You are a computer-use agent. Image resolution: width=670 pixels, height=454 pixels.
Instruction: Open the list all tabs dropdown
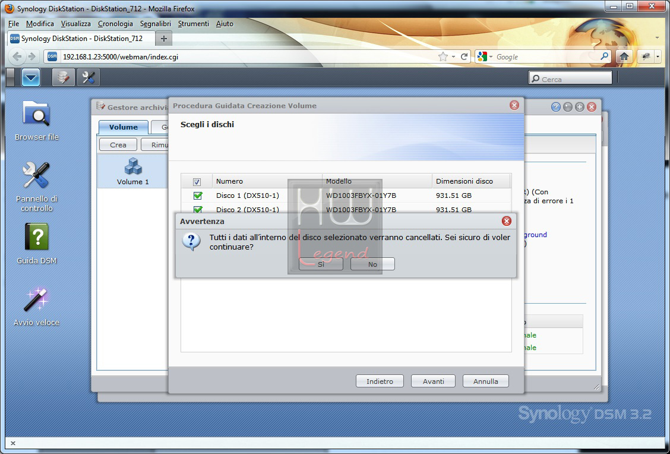(657, 38)
